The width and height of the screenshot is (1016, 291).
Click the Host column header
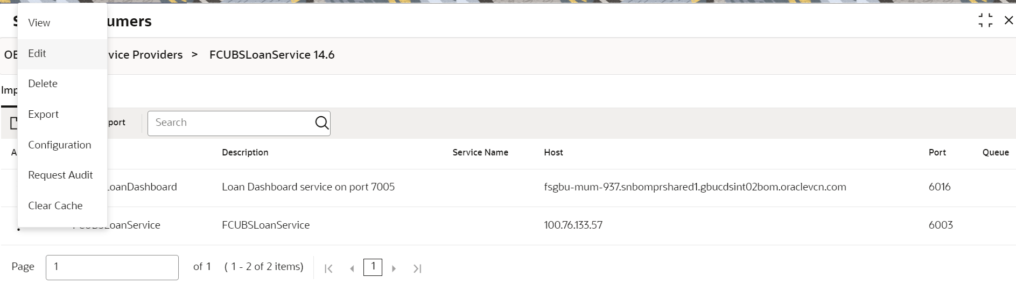tap(553, 153)
